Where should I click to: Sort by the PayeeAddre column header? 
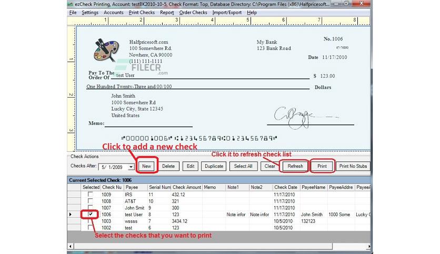coord(341,187)
